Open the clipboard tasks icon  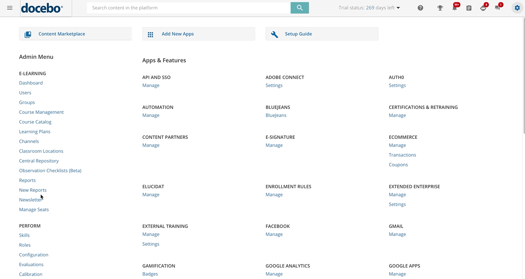pos(469,8)
